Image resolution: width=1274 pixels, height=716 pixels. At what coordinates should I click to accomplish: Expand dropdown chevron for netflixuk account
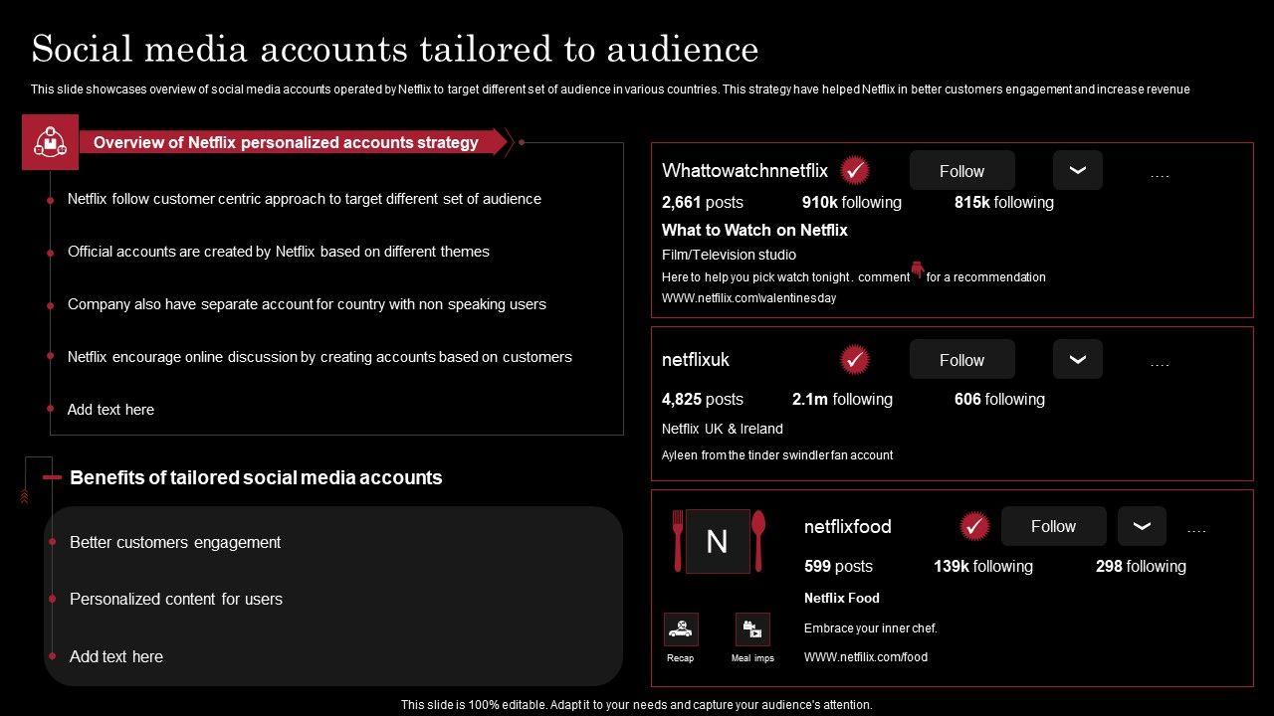pyautogui.click(x=1077, y=359)
